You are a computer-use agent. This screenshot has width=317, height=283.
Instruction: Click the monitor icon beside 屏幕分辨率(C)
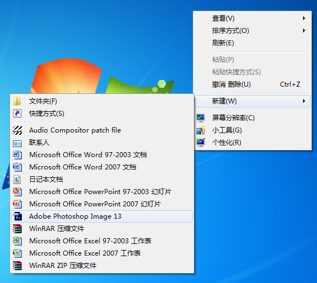(x=201, y=118)
